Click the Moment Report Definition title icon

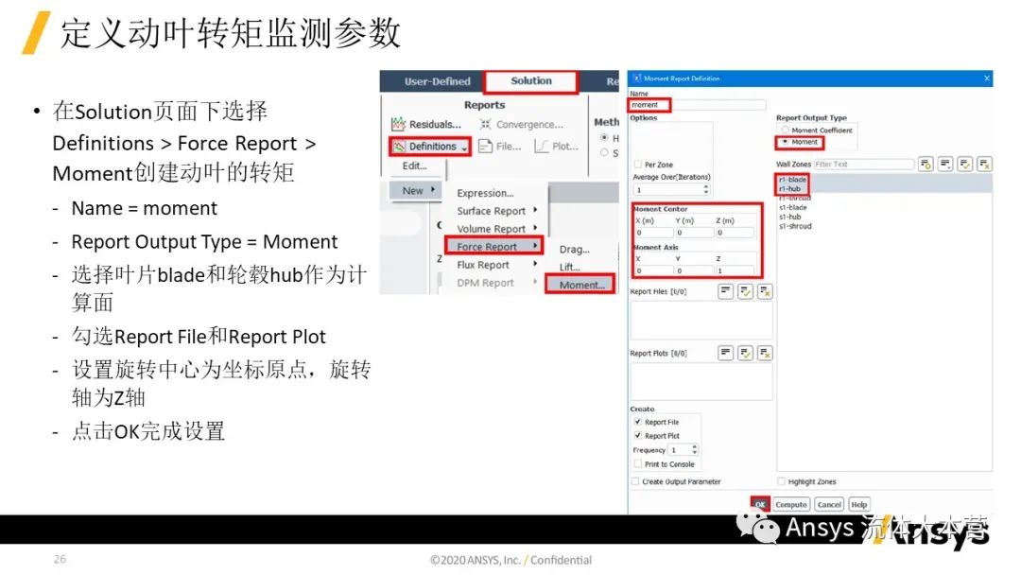[x=636, y=78]
